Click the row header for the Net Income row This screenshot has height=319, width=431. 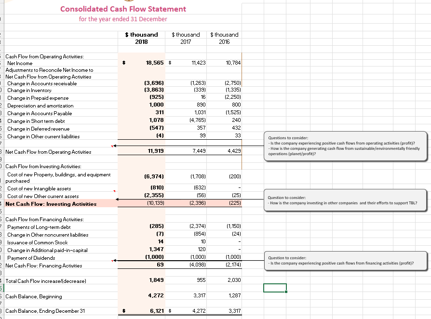2,63
